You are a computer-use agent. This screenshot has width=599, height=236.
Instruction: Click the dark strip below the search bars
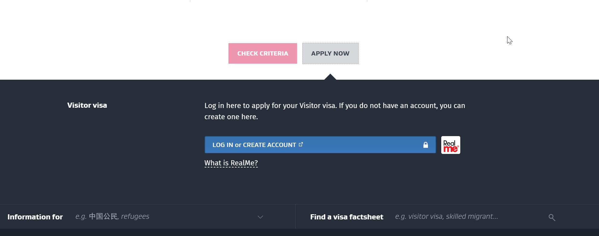pyautogui.click(x=299, y=232)
